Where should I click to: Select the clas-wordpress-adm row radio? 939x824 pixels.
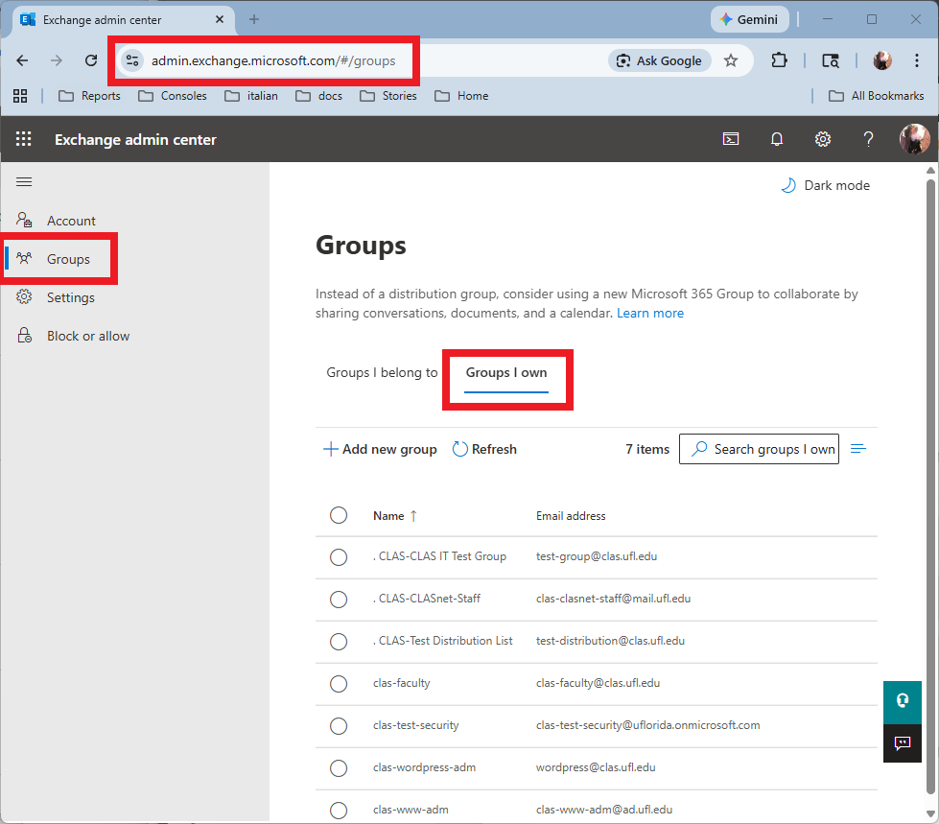pos(339,767)
